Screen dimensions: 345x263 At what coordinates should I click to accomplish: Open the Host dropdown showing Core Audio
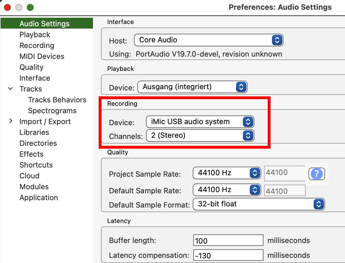coord(208,40)
